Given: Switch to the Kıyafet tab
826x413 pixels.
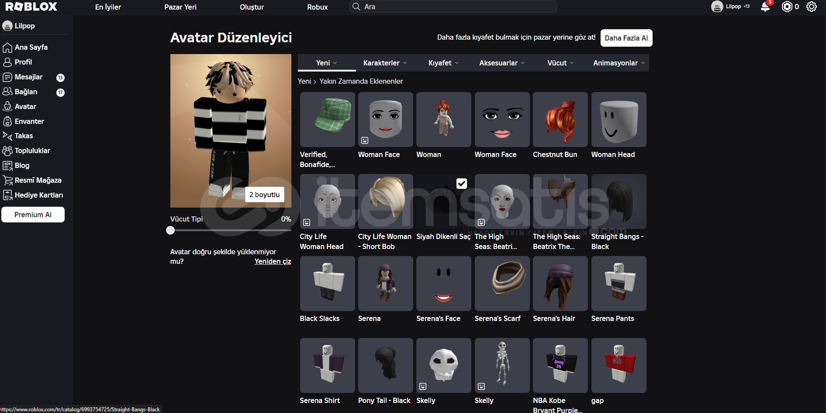Looking at the screenshot, I should tap(443, 63).
